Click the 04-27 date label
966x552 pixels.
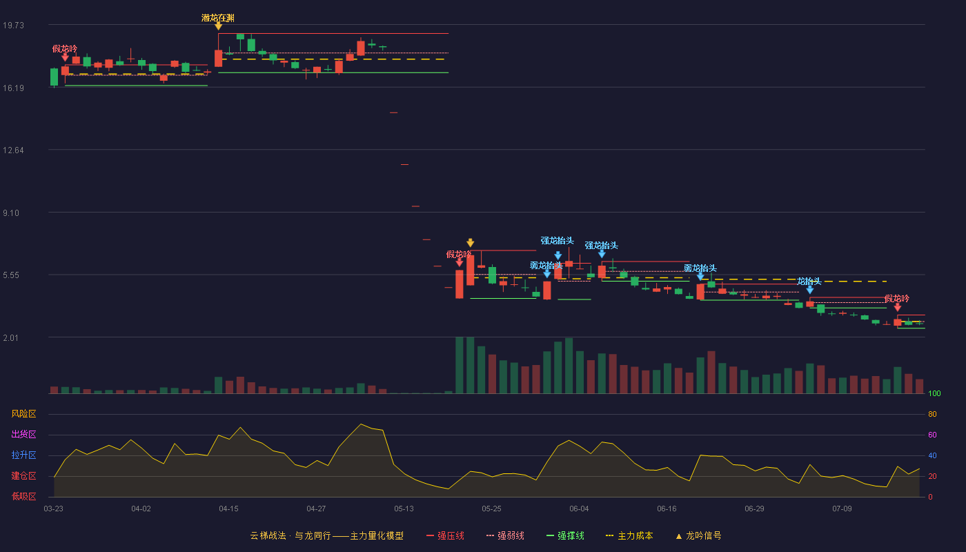pyautogui.click(x=316, y=509)
